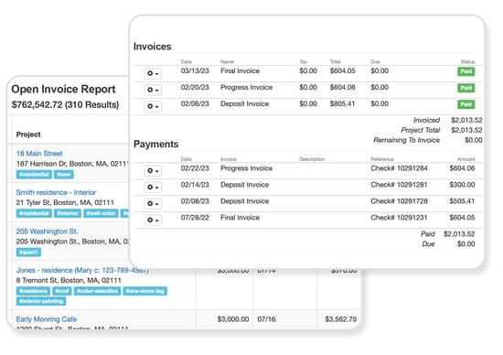Open Smith residence - Interior project link

tap(56, 192)
